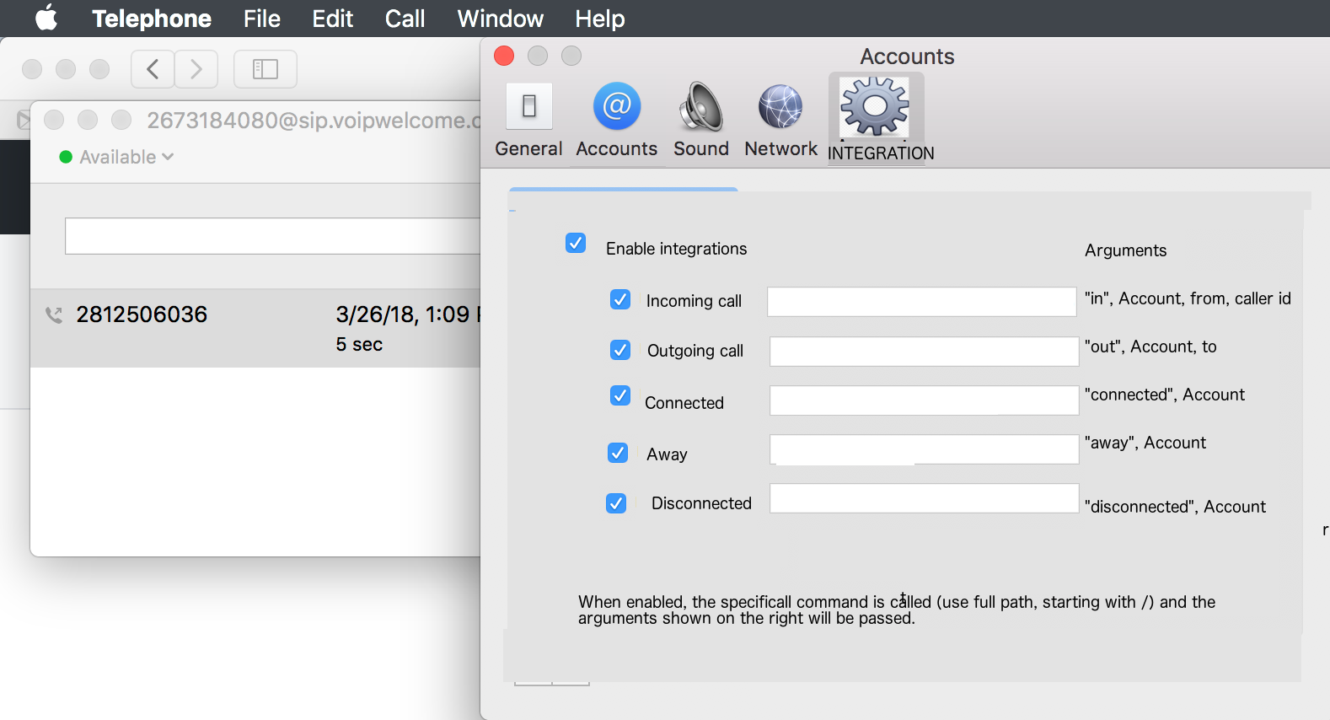Viewport: 1330px width, 720px height.
Task: Click the "connected", Account text
Action: click(x=1165, y=395)
